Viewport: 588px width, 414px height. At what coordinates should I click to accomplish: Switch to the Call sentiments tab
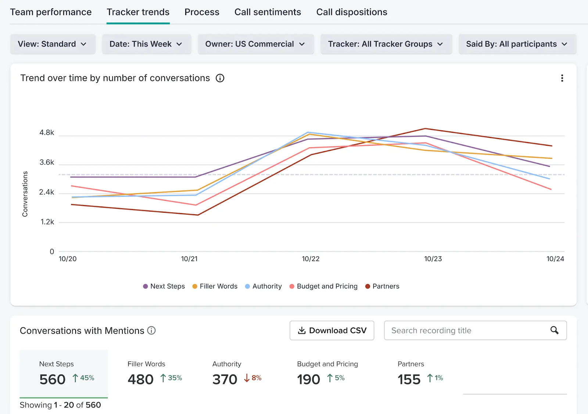[268, 12]
